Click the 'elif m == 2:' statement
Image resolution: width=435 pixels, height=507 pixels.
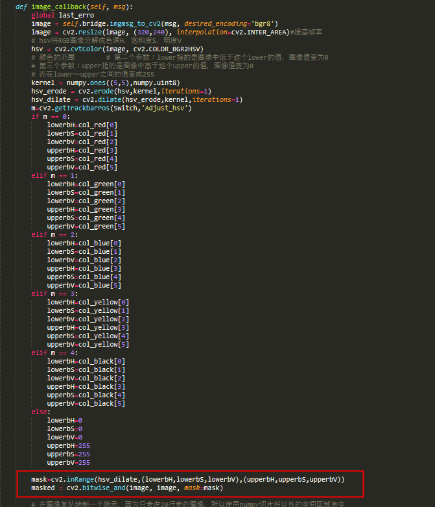(54, 234)
